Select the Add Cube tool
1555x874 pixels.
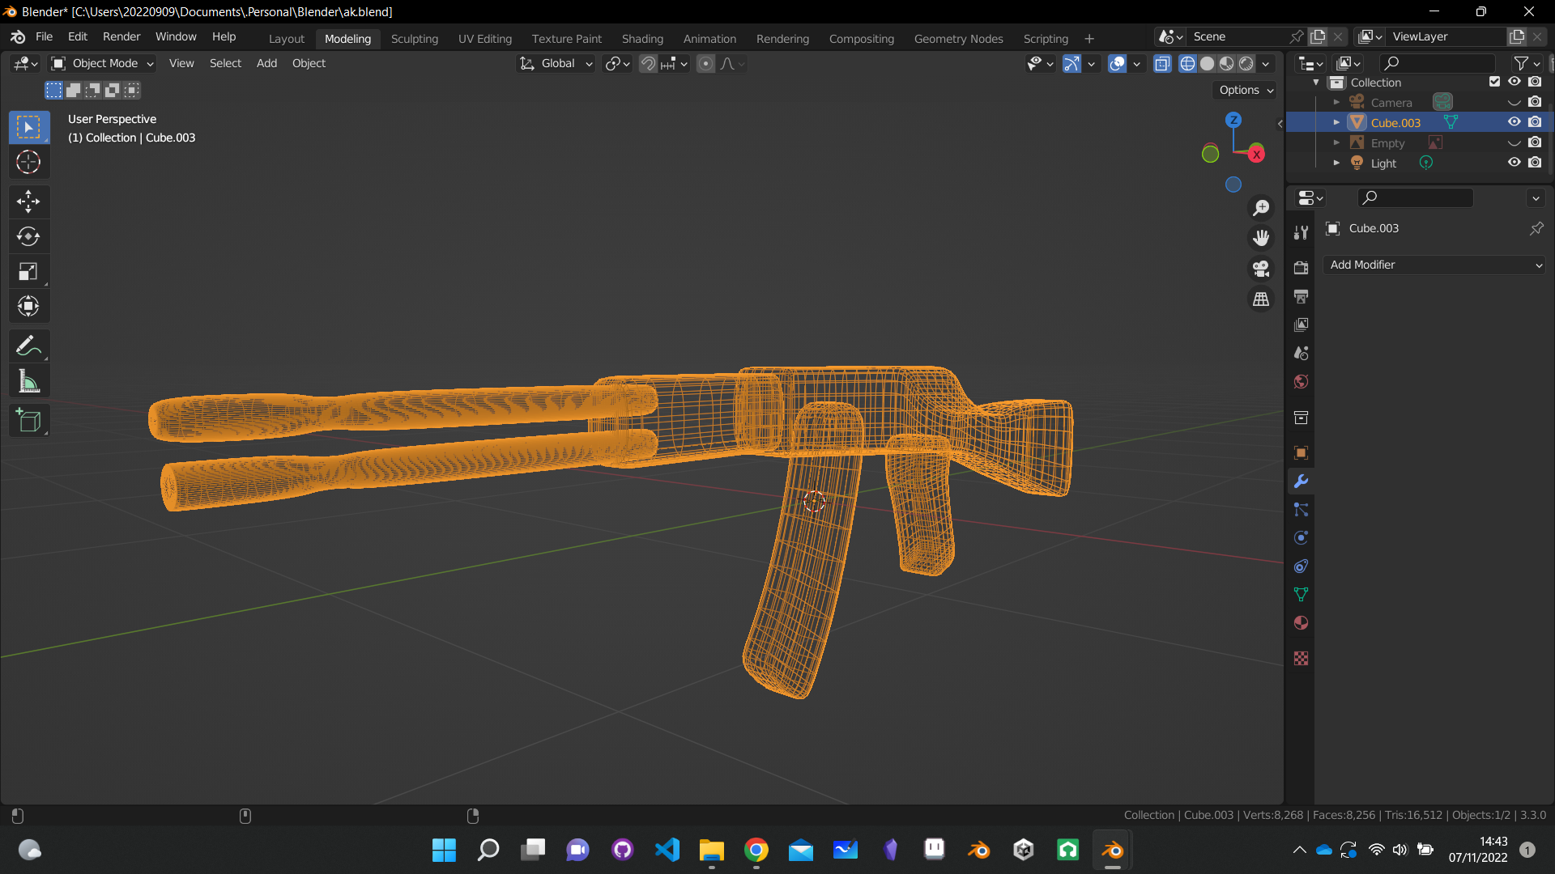tap(28, 421)
